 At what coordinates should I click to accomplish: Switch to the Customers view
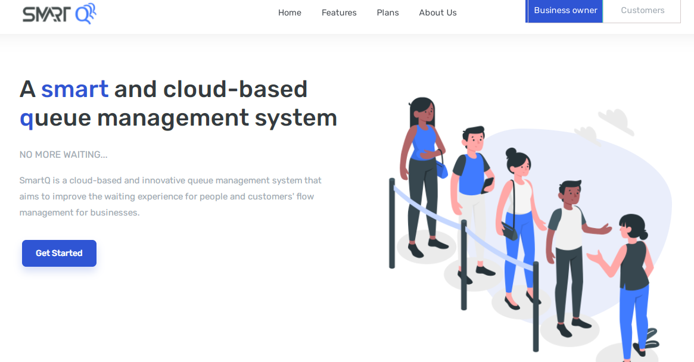(x=642, y=11)
